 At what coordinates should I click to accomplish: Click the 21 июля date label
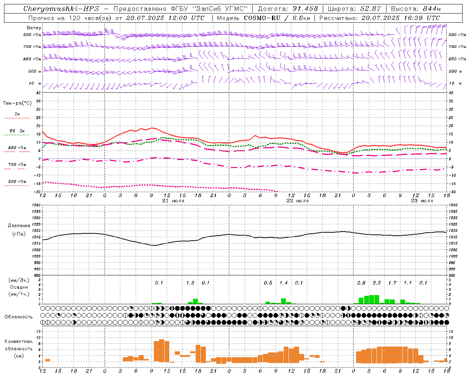[173, 201]
